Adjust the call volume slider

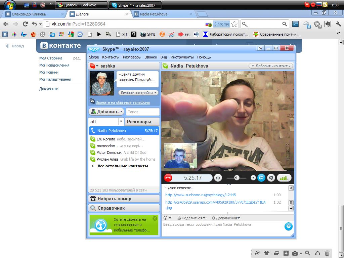[237, 178]
